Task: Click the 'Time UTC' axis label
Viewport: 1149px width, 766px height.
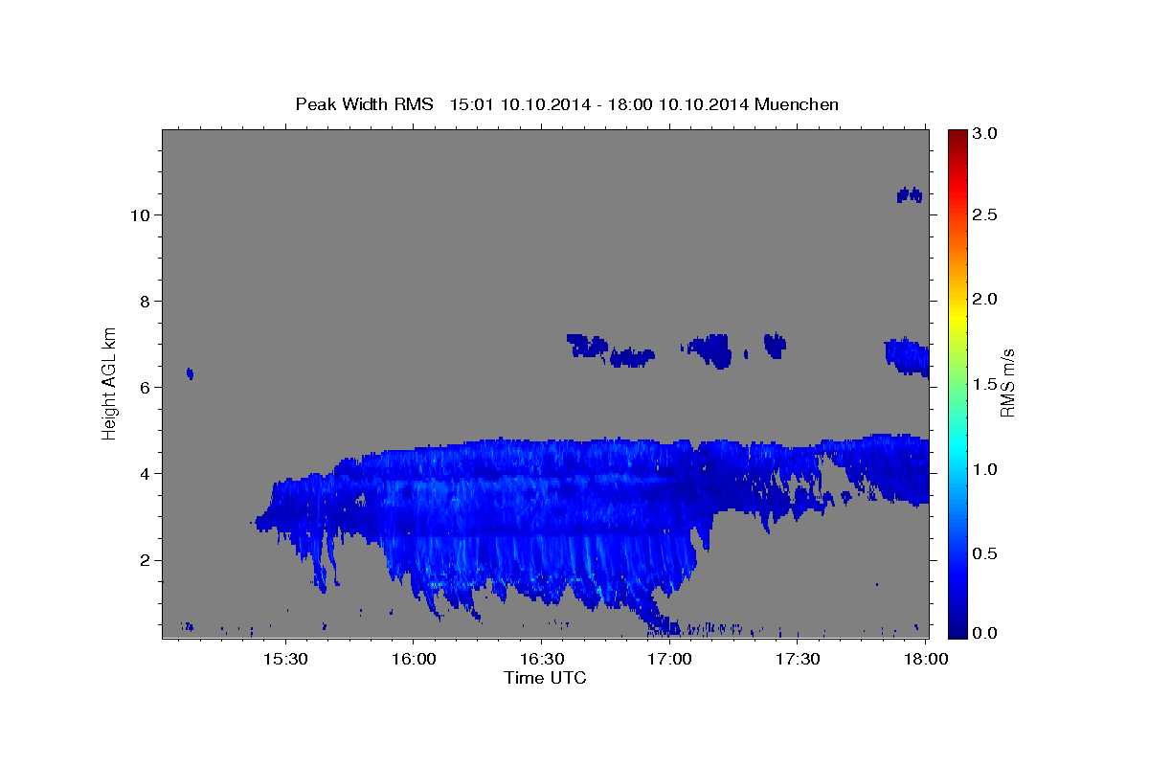Action: pyautogui.click(x=545, y=678)
